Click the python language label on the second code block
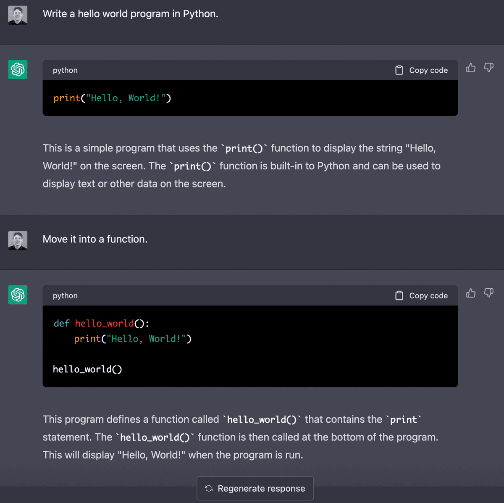Image resolution: width=504 pixels, height=503 pixels. coord(65,295)
